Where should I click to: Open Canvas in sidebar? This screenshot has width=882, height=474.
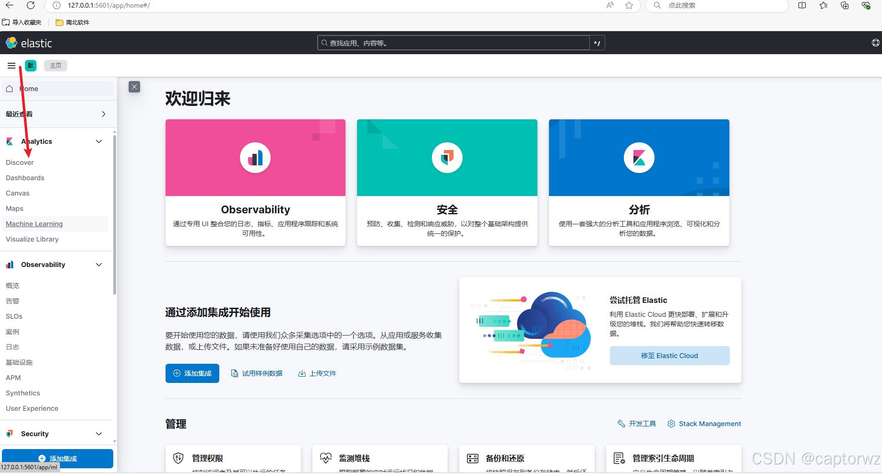(x=18, y=193)
